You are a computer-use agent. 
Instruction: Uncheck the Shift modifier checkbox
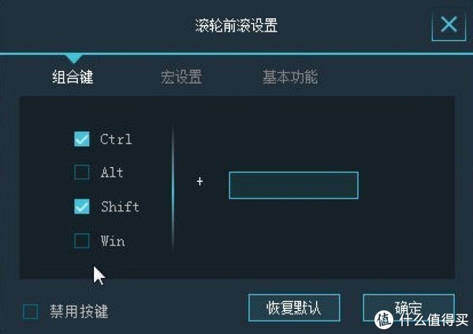82,206
